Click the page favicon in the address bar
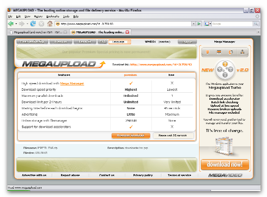The image size is (267, 197). tap(58, 24)
